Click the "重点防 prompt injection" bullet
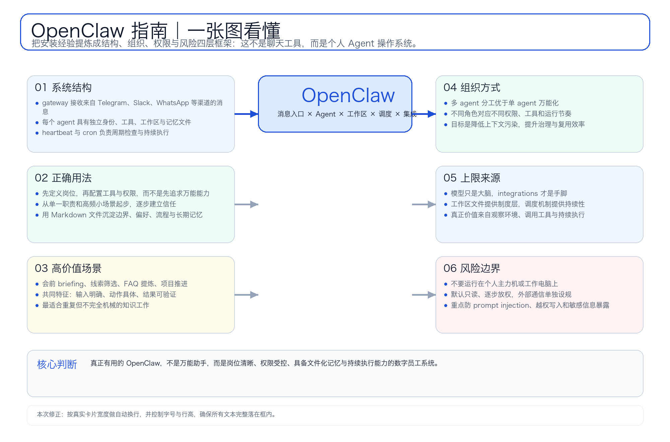 tap(530, 305)
